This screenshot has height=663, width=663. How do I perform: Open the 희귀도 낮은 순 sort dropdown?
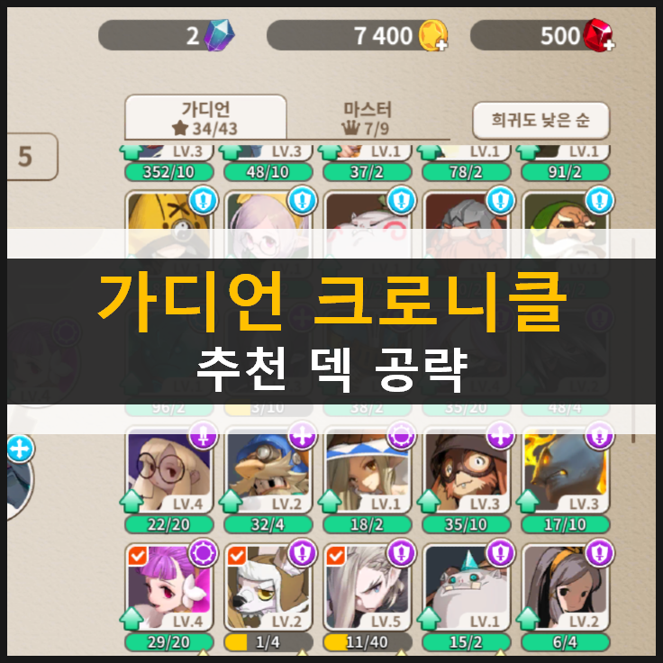[x=540, y=120]
